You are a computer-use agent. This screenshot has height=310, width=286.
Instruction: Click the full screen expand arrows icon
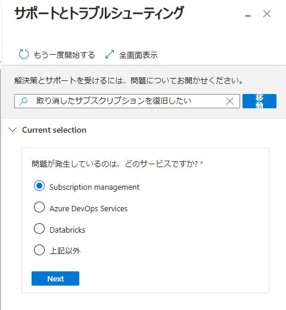pyautogui.click(x=110, y=54)
